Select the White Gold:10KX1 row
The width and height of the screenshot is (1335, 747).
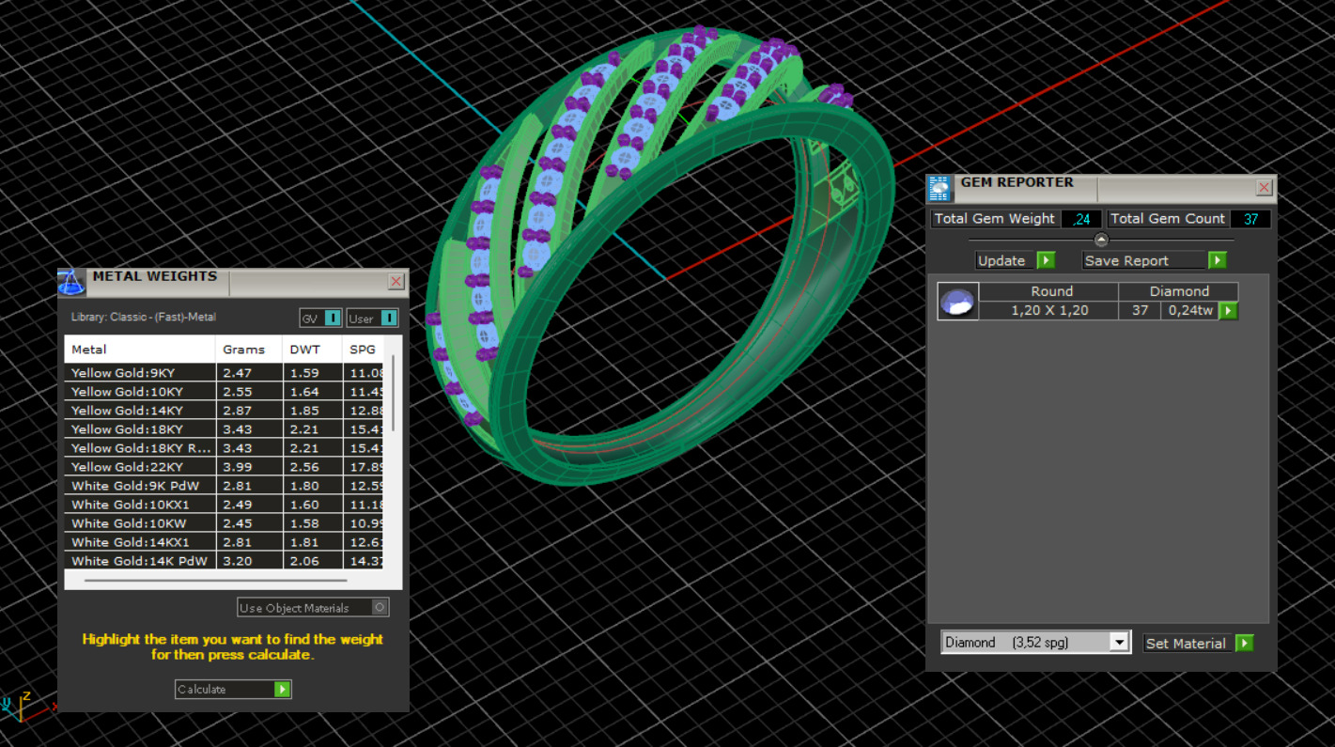pos(224,505)
